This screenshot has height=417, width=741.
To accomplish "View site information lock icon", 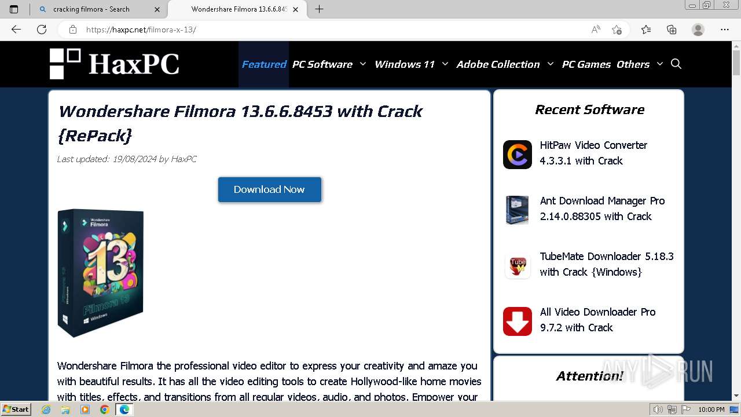I will [x=73, y=30].
